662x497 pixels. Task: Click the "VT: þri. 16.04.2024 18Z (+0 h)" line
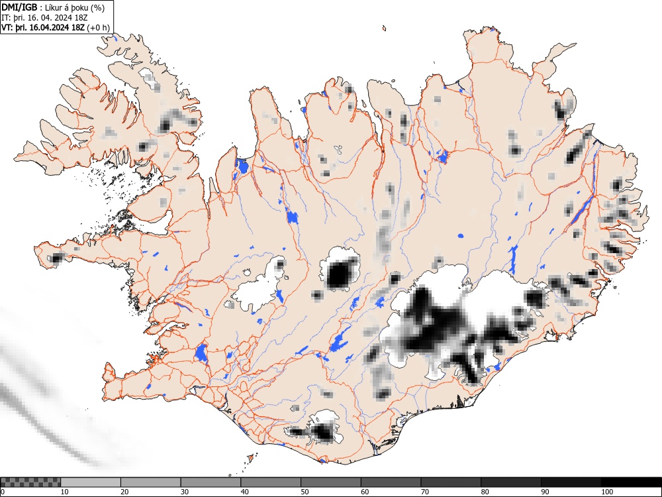coord(56,28)
